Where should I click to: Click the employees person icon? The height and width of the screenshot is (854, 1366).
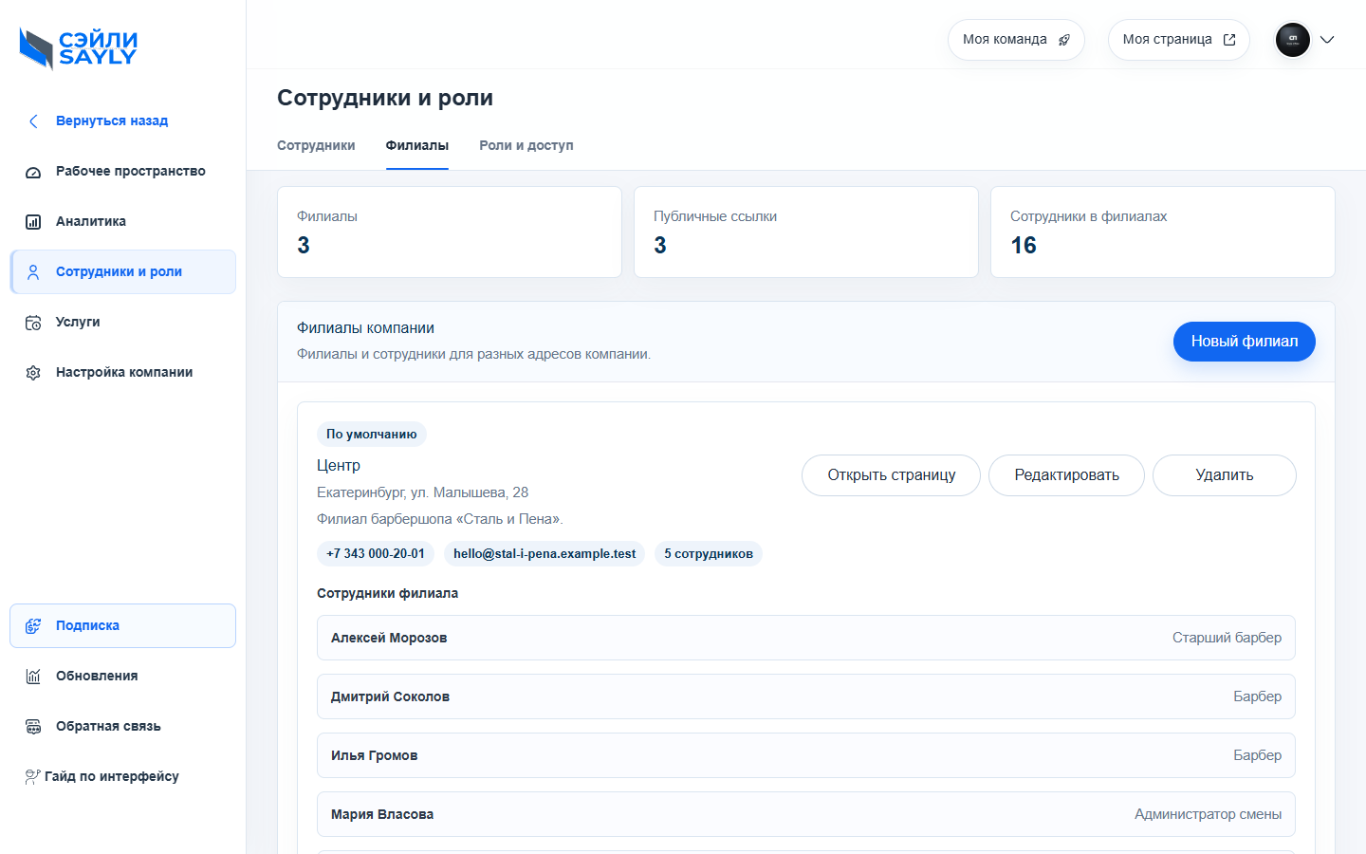tap(33, 272)
